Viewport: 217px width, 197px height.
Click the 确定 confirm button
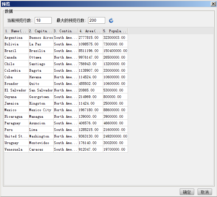click(x=187, y=192)
